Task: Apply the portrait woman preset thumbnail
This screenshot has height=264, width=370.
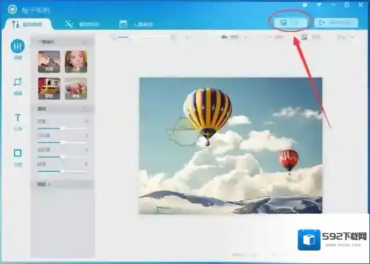Action: 76,61
